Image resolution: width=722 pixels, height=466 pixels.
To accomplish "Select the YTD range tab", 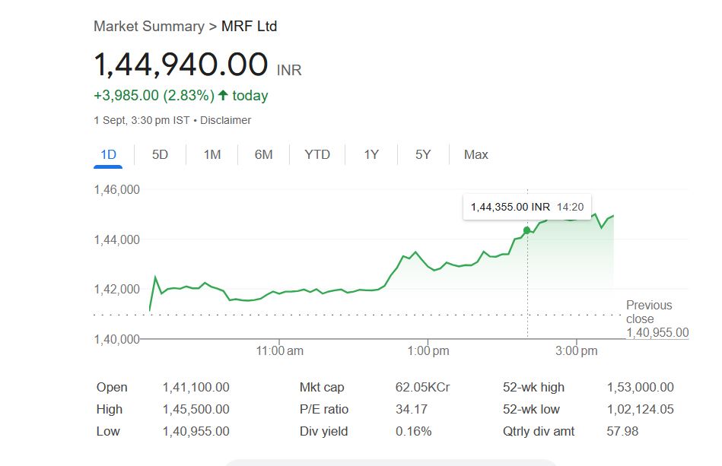I will 317,154.
